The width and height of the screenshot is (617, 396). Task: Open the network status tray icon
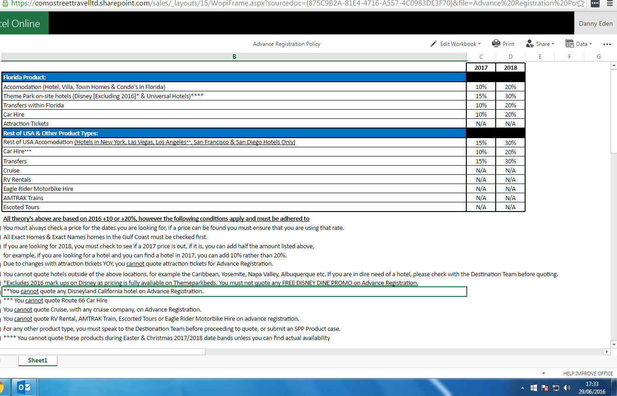[x=556, y=388]
